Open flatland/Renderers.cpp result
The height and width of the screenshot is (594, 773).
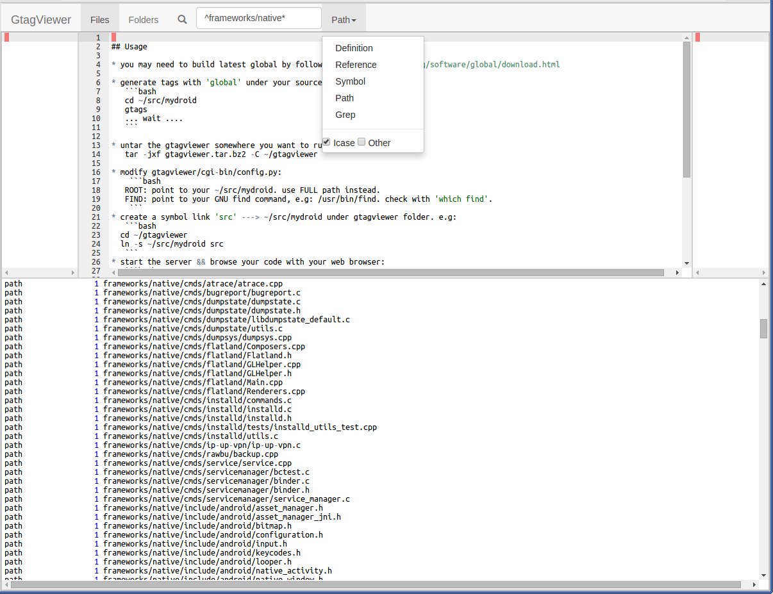204,391
